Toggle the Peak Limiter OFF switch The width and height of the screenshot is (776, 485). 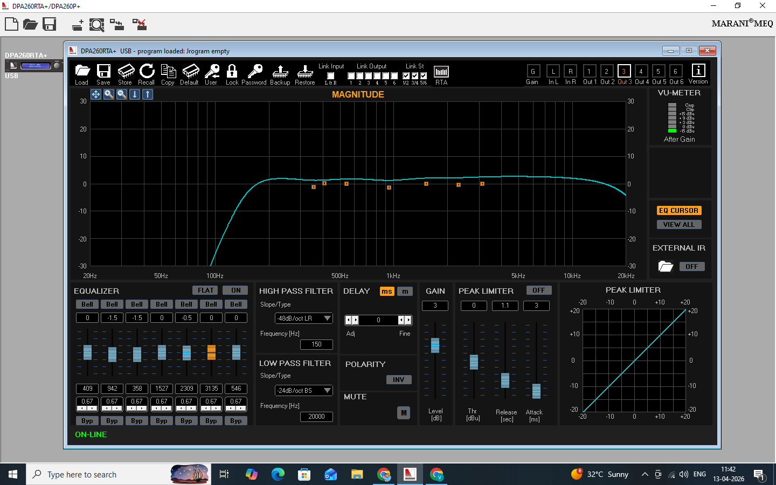539,290
